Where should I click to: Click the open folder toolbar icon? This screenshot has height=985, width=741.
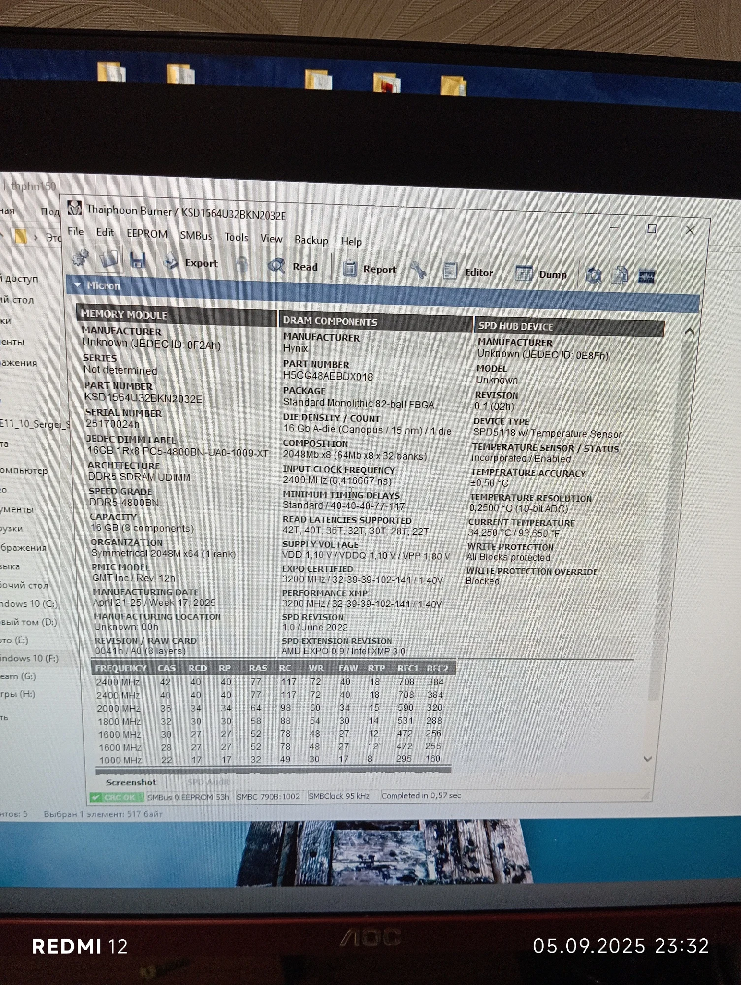click(109, 259)
